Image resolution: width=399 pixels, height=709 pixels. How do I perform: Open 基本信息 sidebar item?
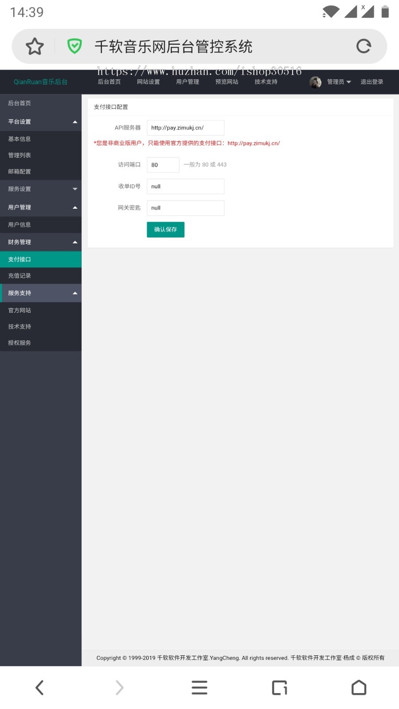(x=41, y=139)
